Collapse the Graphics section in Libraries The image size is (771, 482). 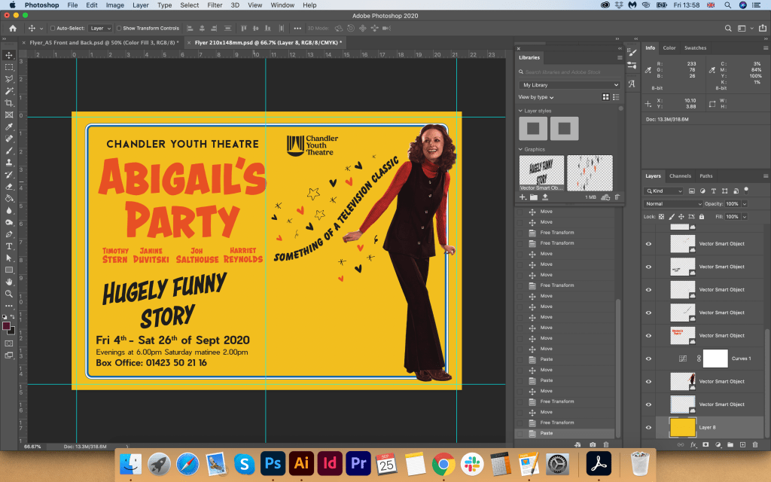(x=521, y=150)
